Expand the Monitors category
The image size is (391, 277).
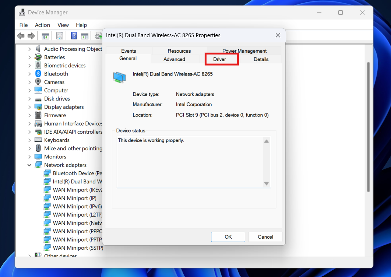click(29, 156)
